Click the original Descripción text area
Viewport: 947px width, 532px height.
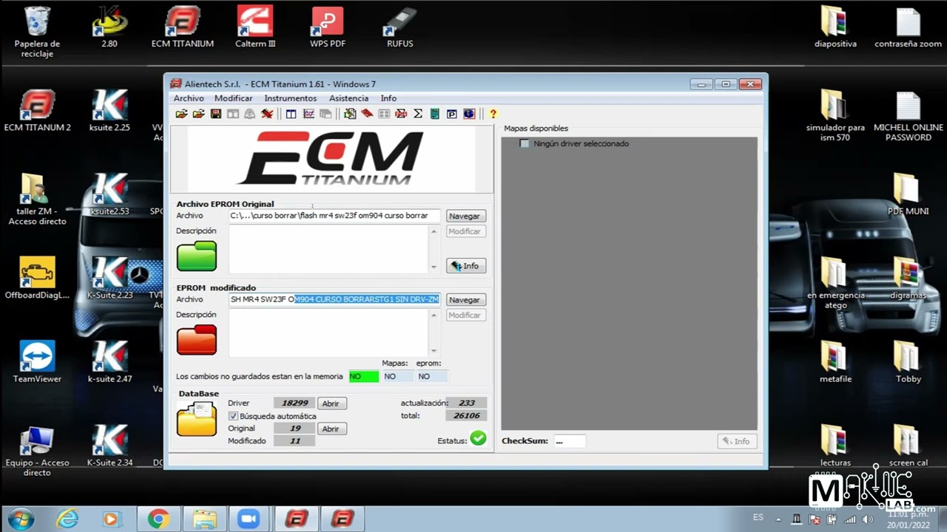pyautogui.click(x=328, y=249)
